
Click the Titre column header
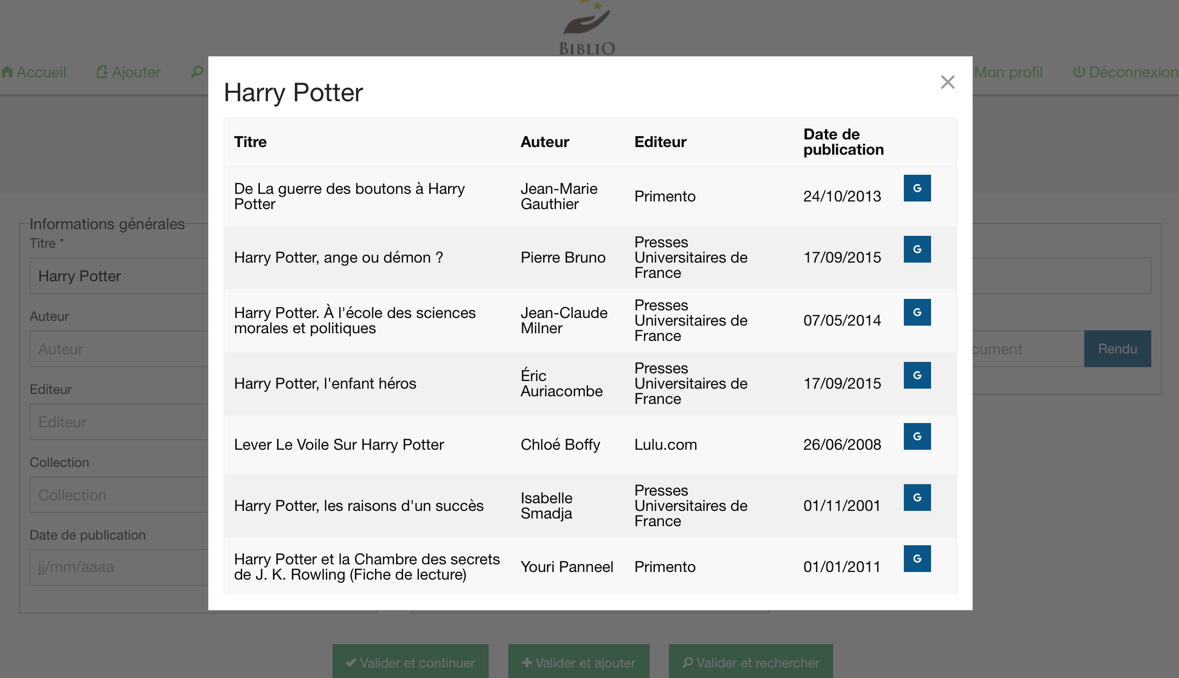pyautogui.click(x=250, y=142)
